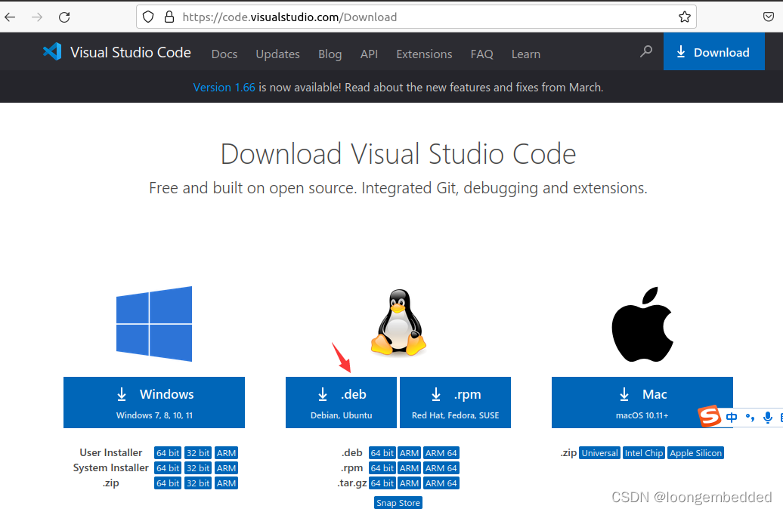Select .rpm 64 bit link
Image resolution: width=783 pixels, height=512 pixels.
(x=382, y=468)
